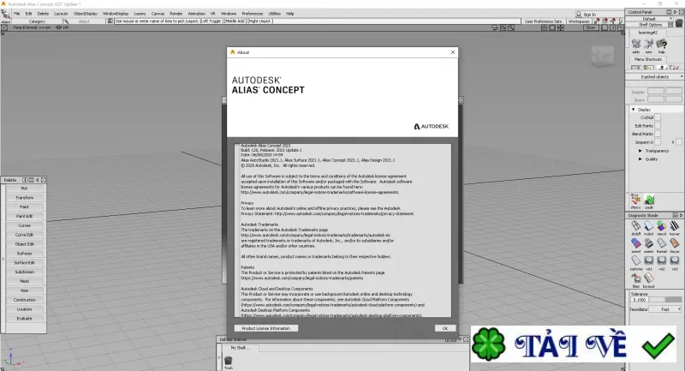Select the horizontal/vertical zebra stripe shade icon
Screen dimensions: 685x371
[x=675, y=226]
